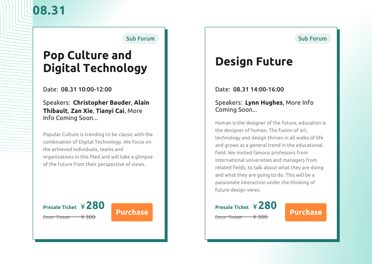Click speaker name Christopher Bauder
Viewport: 372px width, 264px height.
tap(102, 103)
